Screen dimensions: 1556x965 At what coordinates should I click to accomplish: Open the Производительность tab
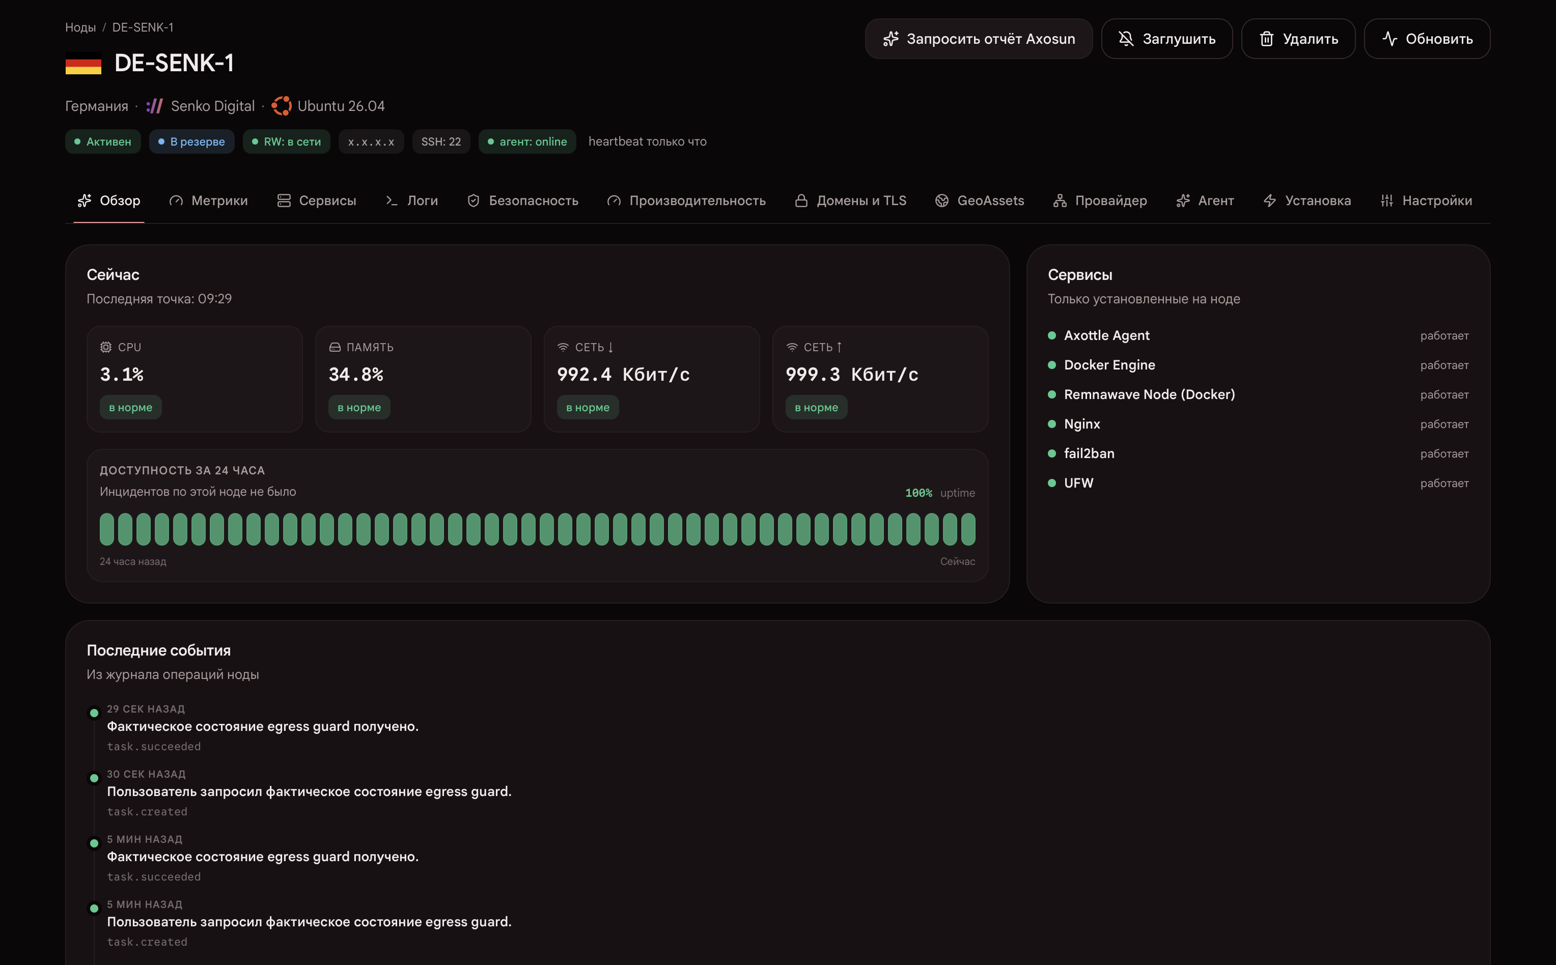(x=686, y=201)
